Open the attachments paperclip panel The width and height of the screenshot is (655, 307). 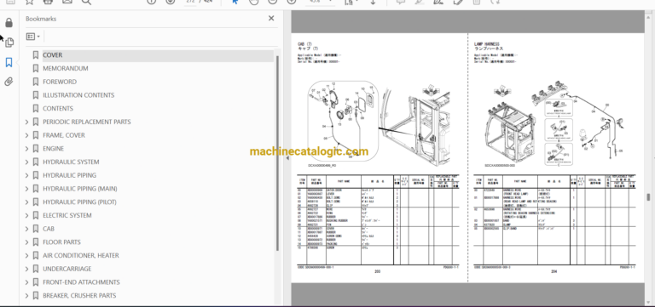(x=9, y=82)
